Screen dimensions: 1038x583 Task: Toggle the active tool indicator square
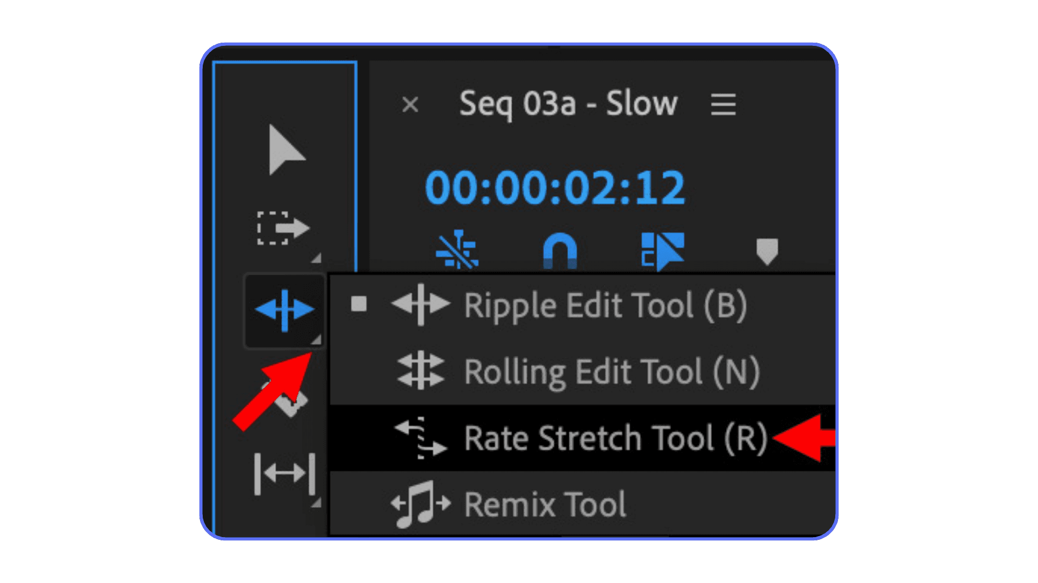tap(360, 304)
